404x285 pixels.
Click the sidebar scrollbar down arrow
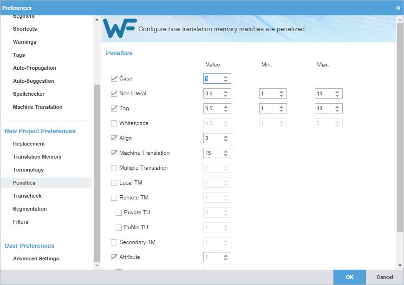point(97,265)
